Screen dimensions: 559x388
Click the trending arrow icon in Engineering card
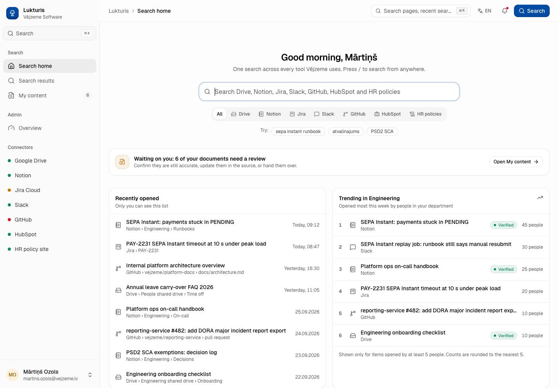point(540,198)
